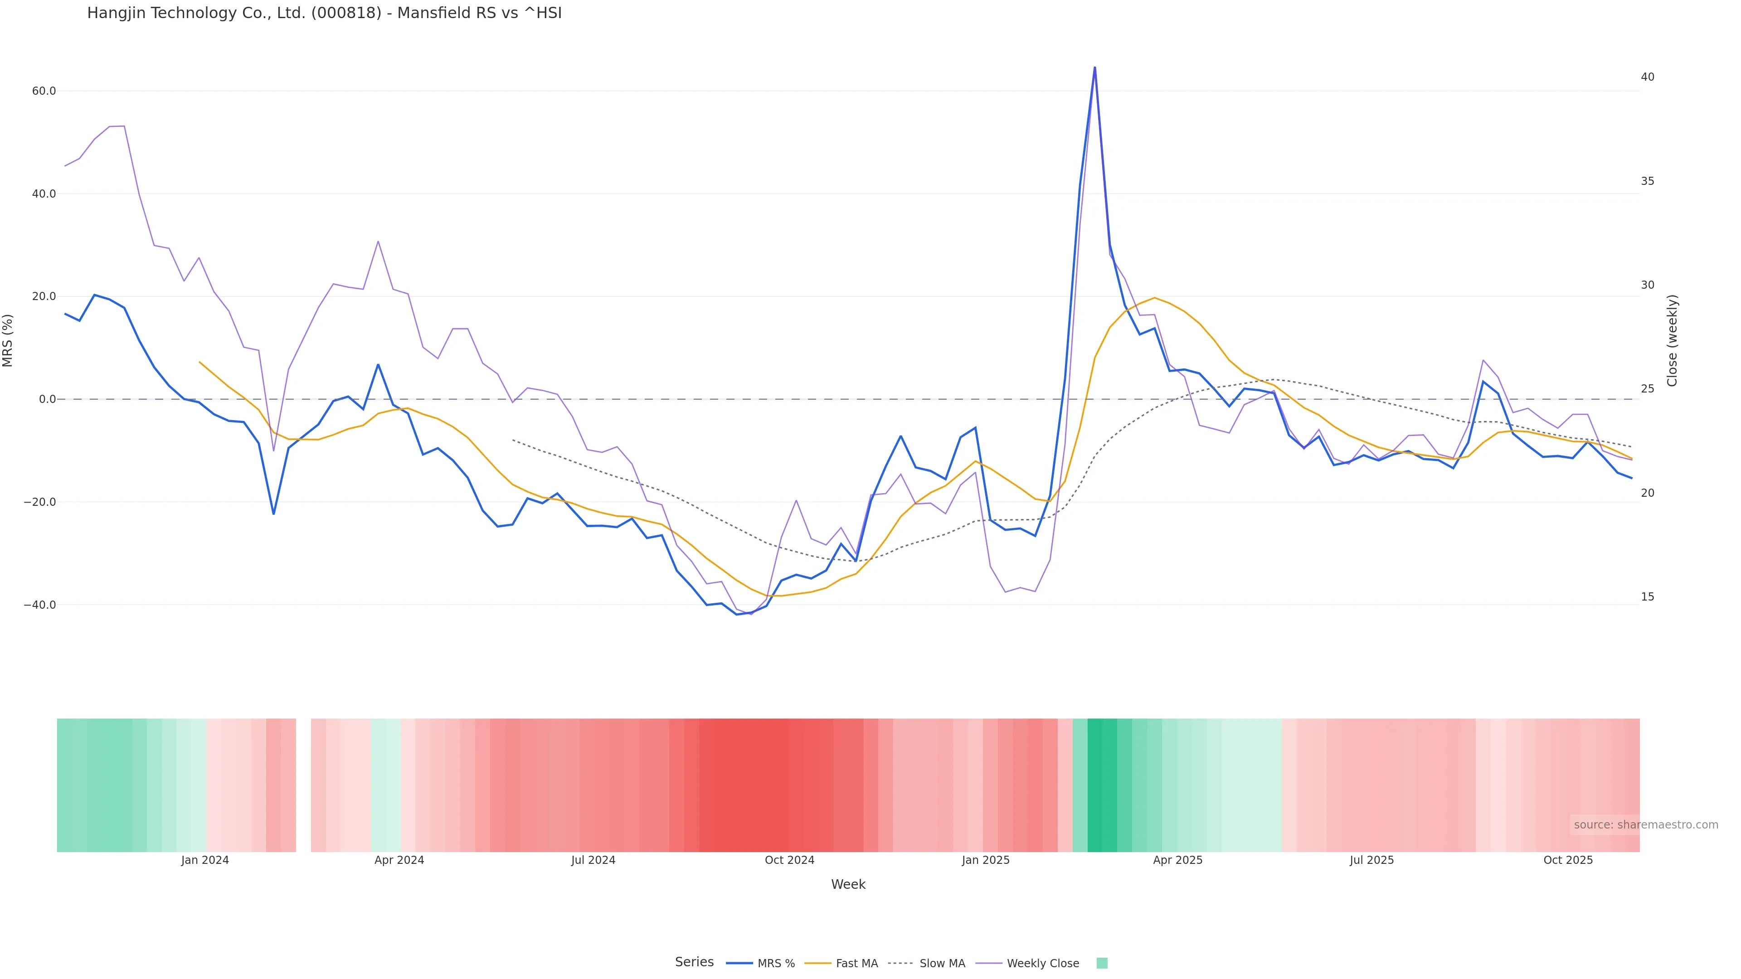Click the green heatmap legend swatch
The image size is (1741, 979).
[1102, 964]
